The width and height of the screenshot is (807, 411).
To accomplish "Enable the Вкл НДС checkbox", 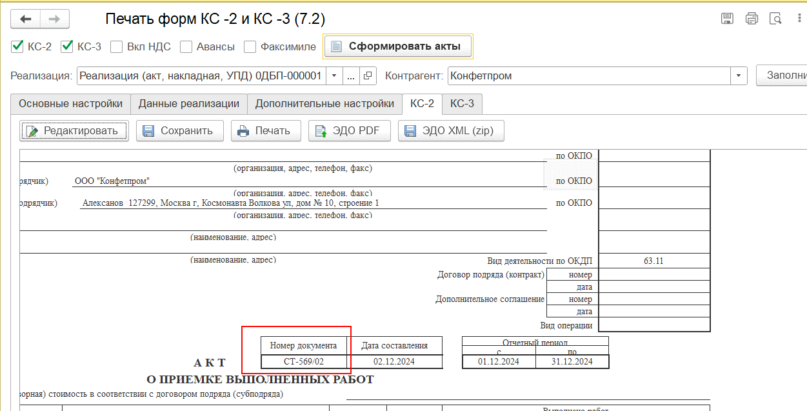I will point(116,46).
